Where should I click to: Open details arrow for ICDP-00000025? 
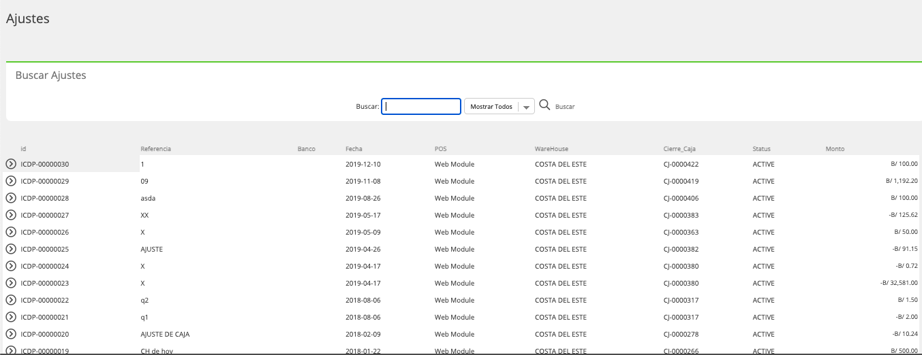(11, 249)
